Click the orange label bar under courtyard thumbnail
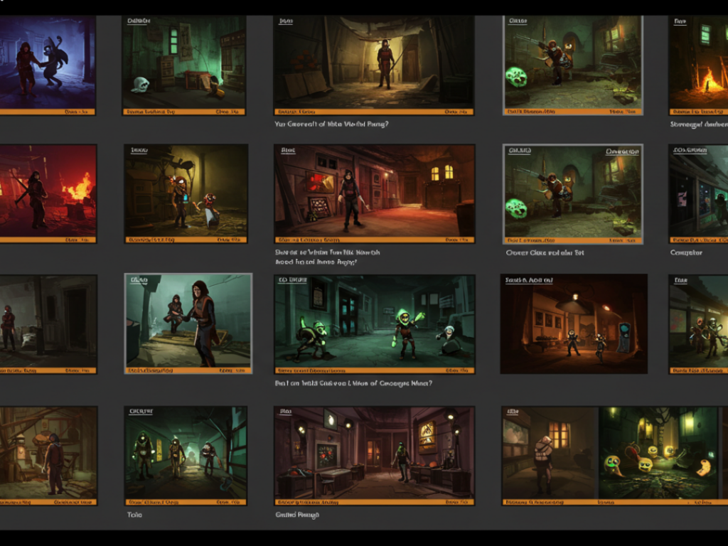 [x=374, y=370]
